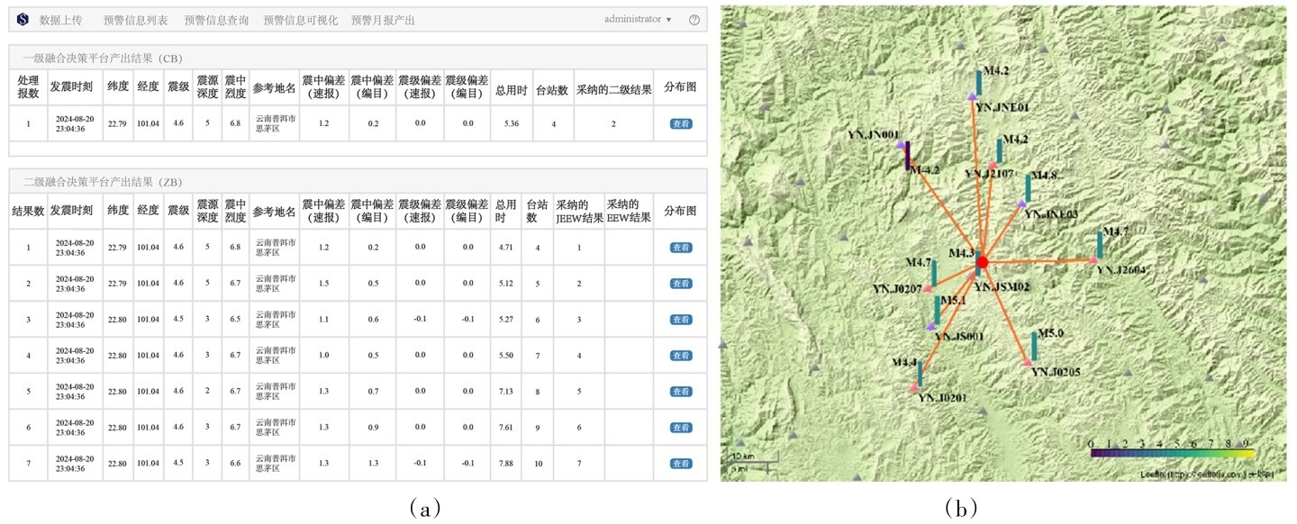Select the YN.JN001 station triangle marker
Image resolution: width=1297 pixels, height=524 pixels.
tap(901, 145)
